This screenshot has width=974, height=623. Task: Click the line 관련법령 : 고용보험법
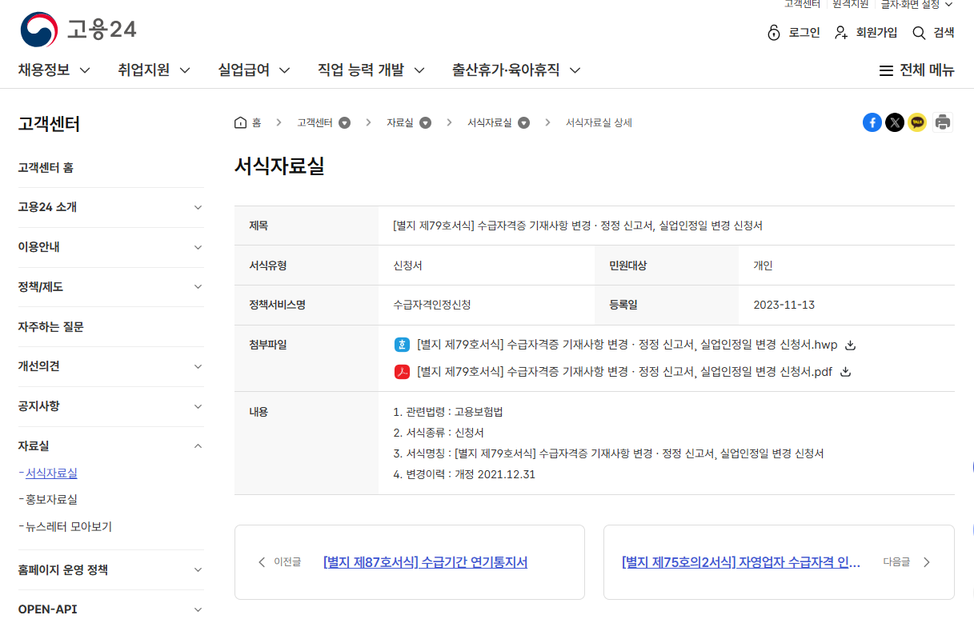(x=448, y=412)
